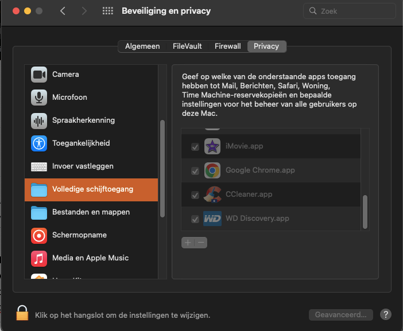
Task: Switch to the Algemeen tab
Action: click(x=142, y=46)
